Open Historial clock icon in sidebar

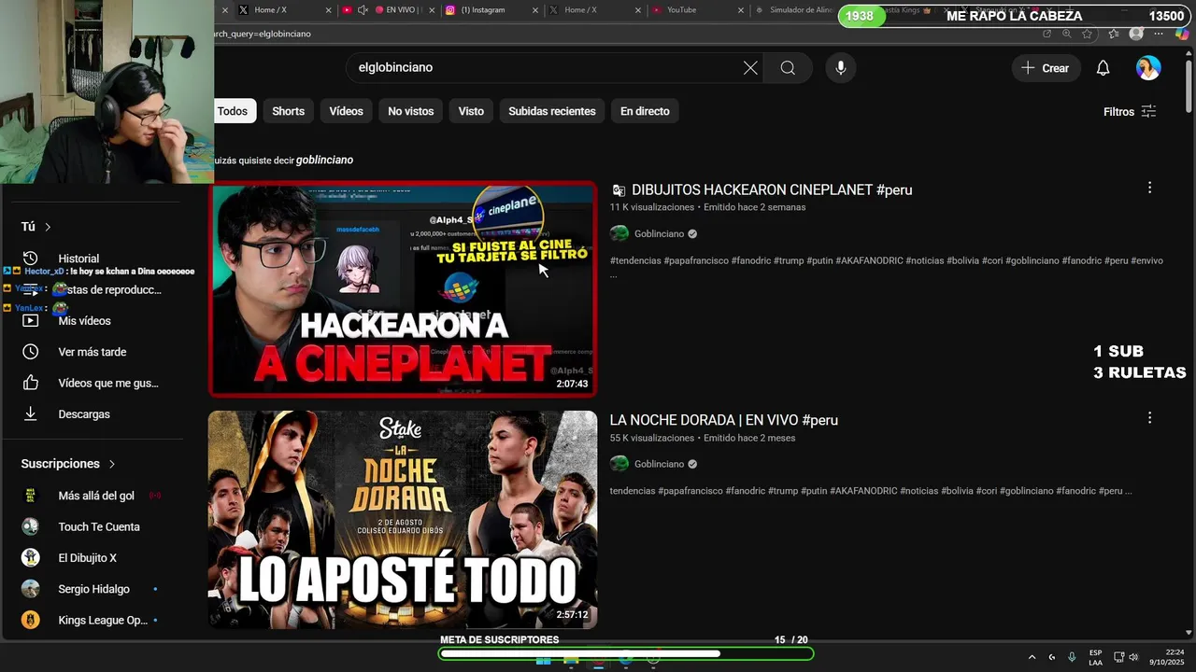[x=31, y=259]
